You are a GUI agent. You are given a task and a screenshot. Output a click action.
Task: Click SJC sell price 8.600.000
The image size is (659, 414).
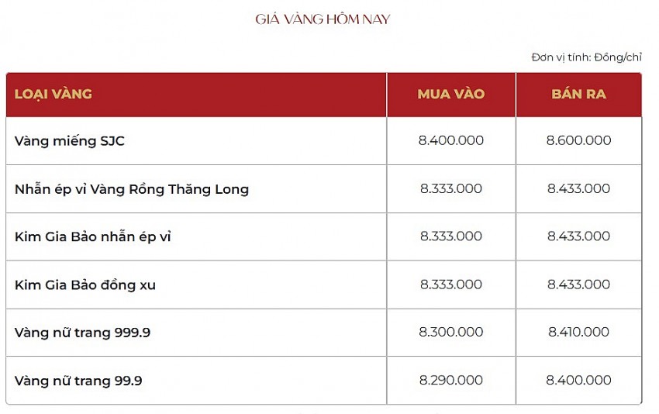[x=578, y=140]
